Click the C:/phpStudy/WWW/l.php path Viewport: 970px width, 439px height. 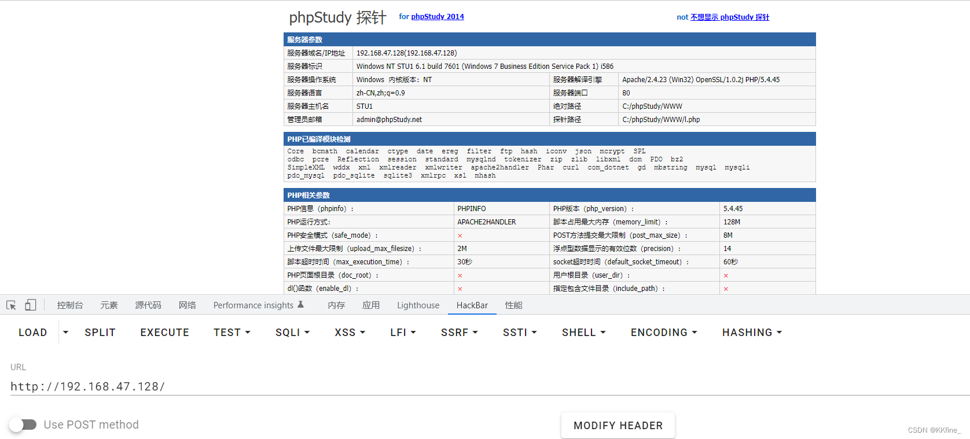pos(661,119)
